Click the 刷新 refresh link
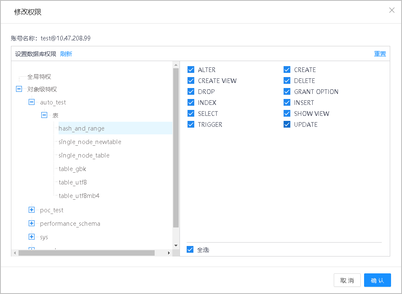Screen dimensions: 402x294 point(66,54)
